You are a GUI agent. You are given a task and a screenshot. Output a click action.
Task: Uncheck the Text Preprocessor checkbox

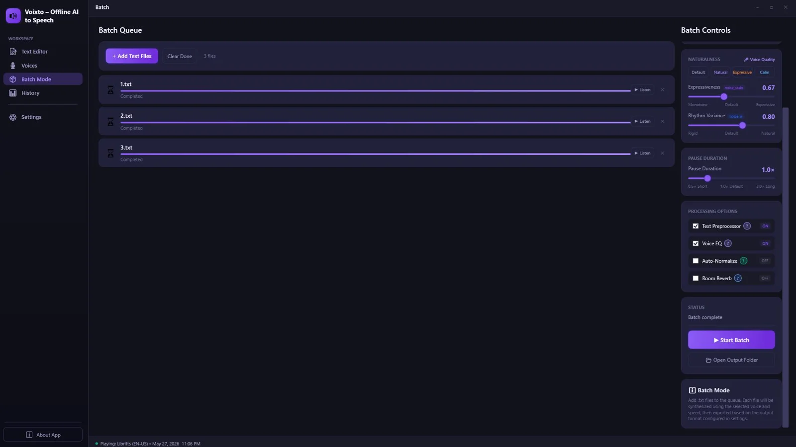point(696,226)
